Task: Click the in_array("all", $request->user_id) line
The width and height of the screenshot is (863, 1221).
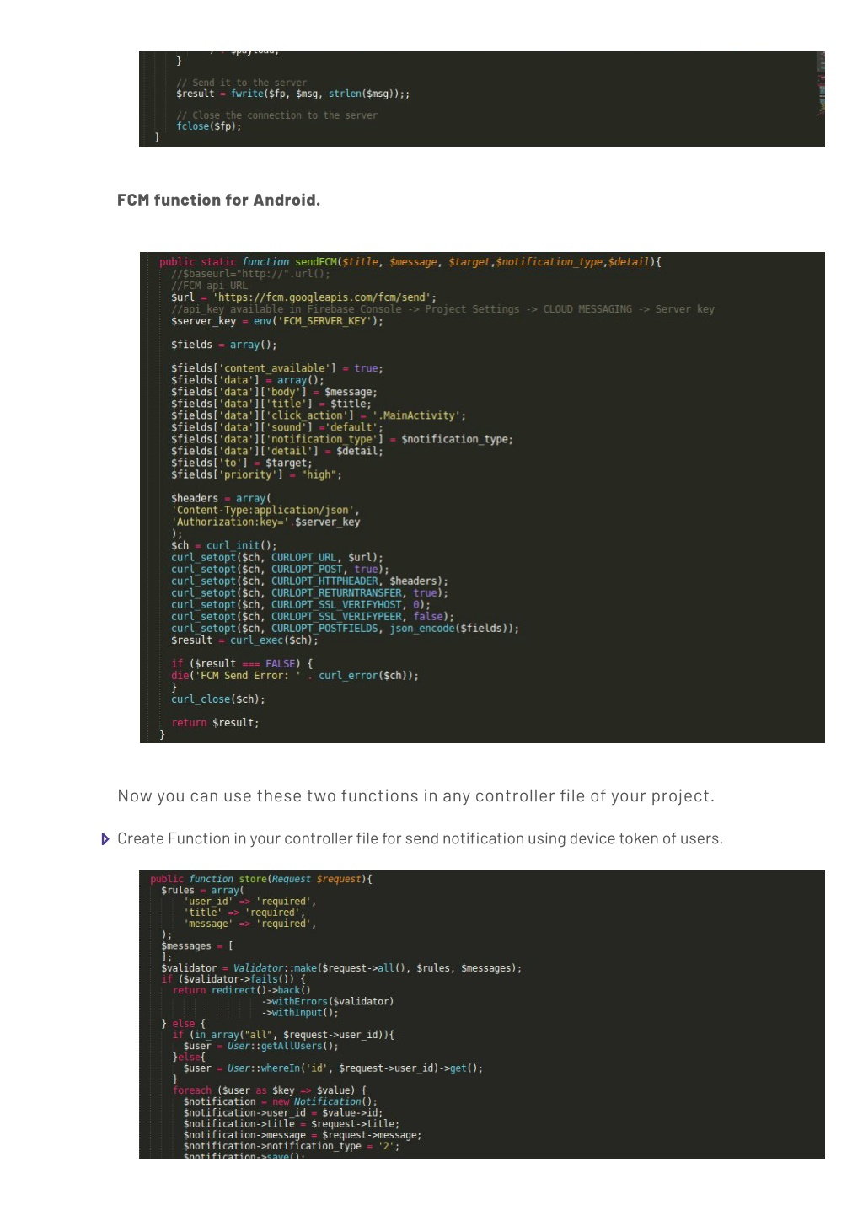Action: pos(283,1035)
